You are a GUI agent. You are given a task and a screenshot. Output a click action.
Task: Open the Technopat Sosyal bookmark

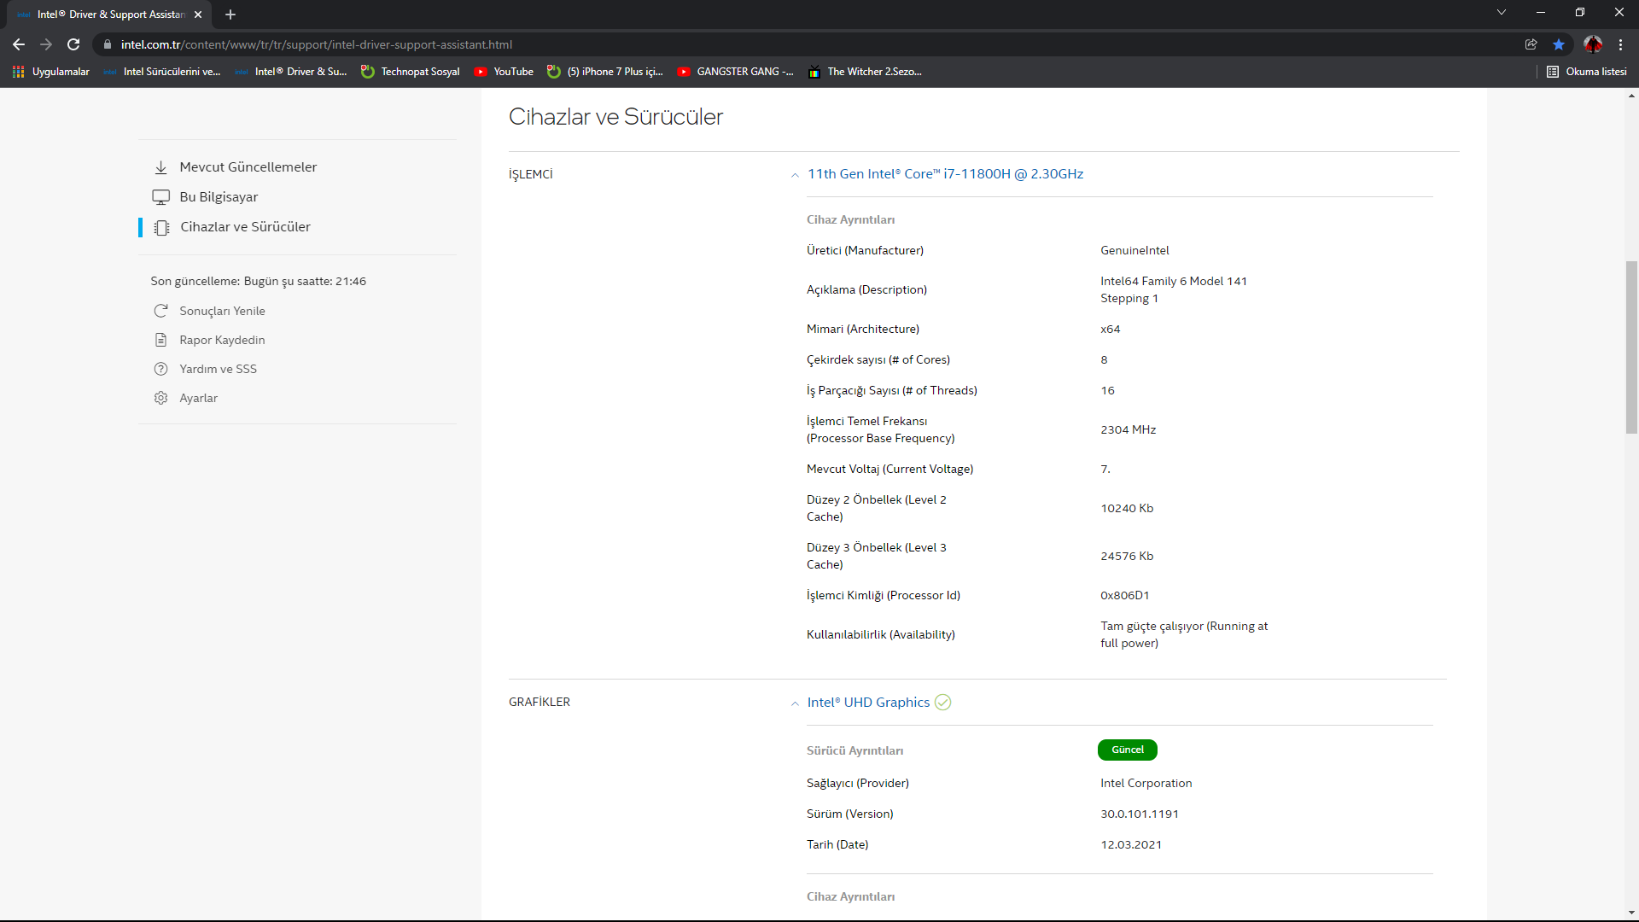[x=411, y=72]
